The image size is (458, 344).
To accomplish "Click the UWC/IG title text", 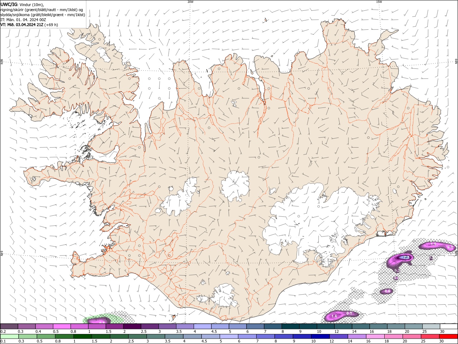I will coord(9,4).
